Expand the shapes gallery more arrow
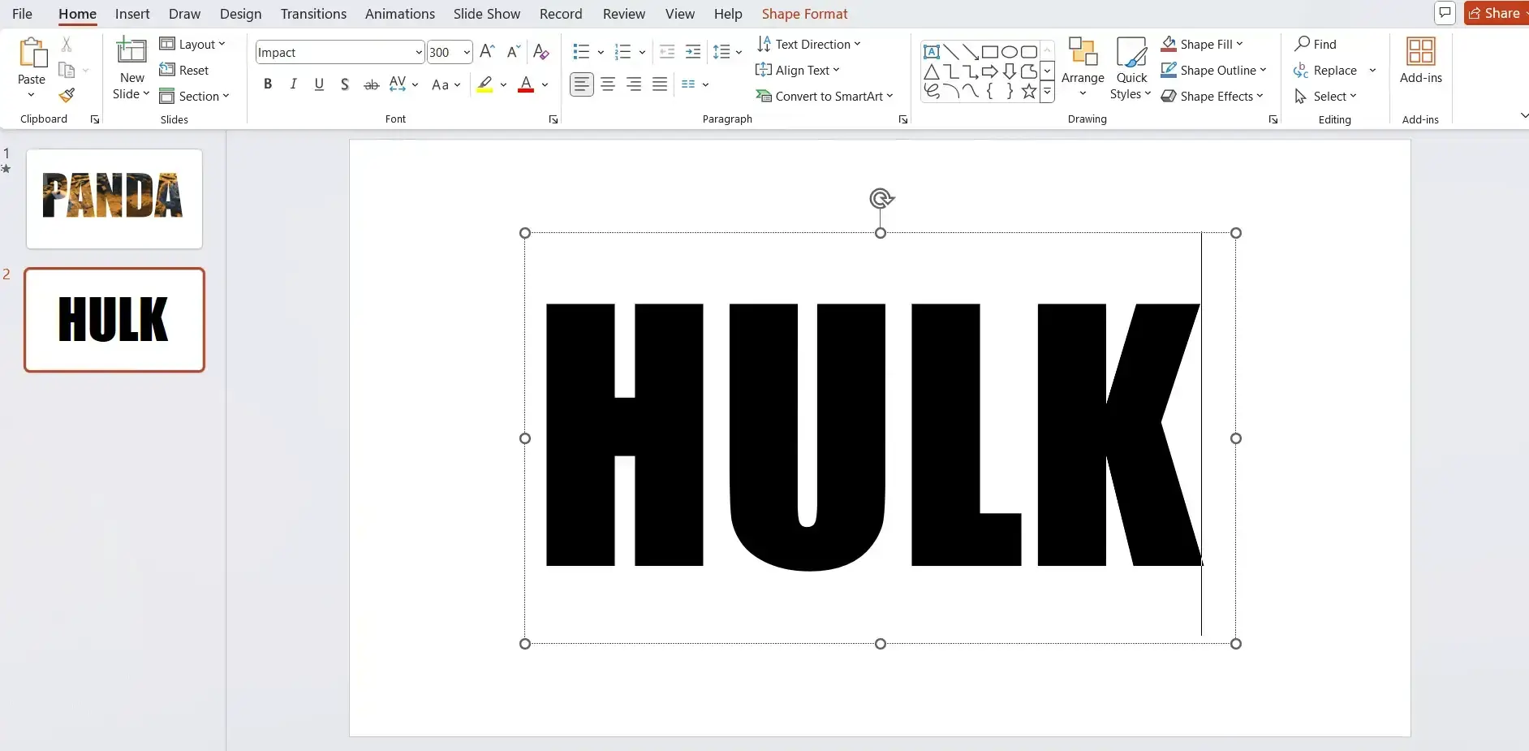Screen dimensions: 1529x751 1047,92
